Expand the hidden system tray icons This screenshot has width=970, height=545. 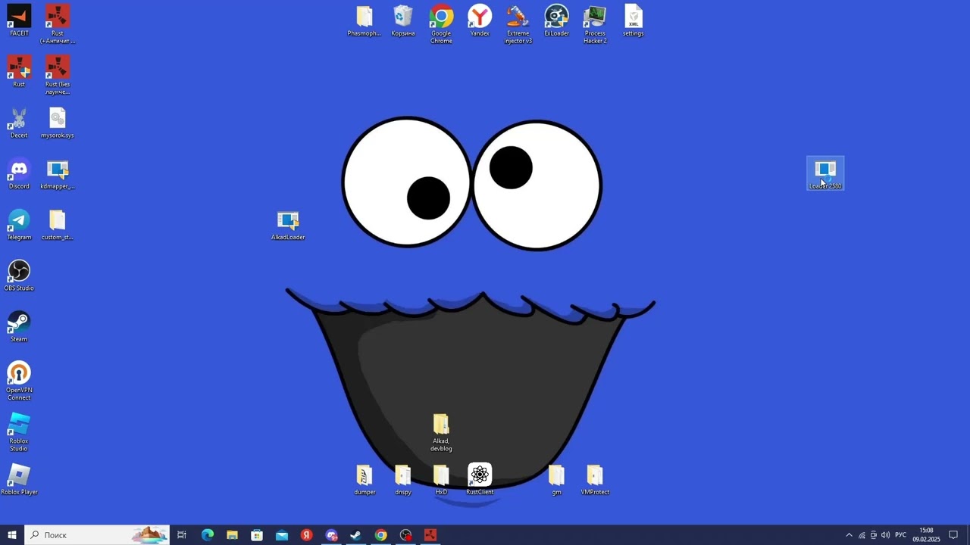[x=849, y=535]
